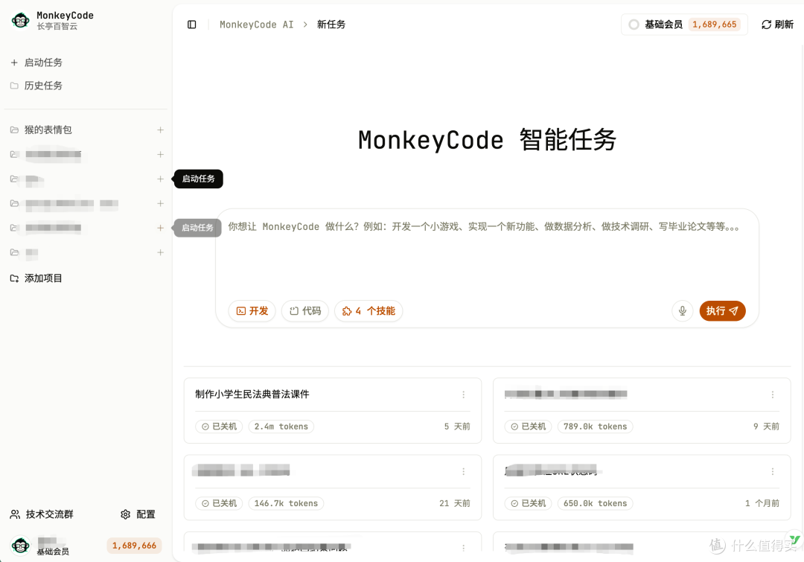Open the 制作小学生民法典普法课件 task card

pyautogui.click(x=332, y=410)
